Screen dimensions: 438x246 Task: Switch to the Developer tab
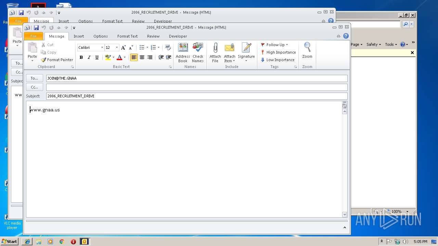(178, 36)
